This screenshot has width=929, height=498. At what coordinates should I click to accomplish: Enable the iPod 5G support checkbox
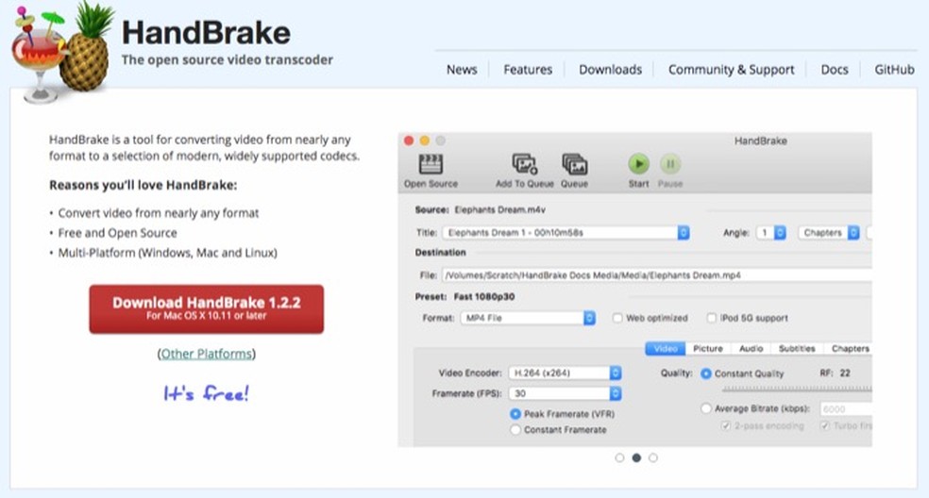(712, 318)
